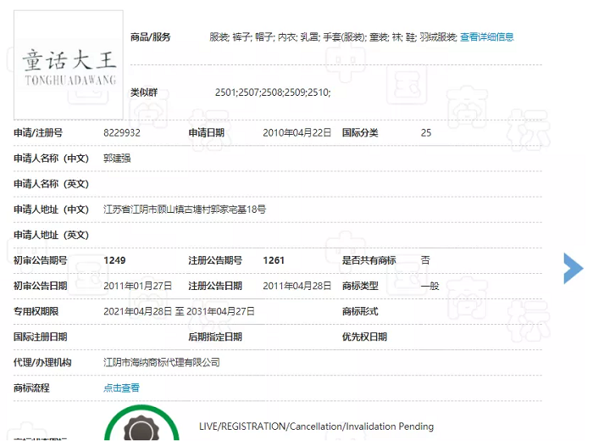Viewport: 593px width, 446px height.
Task: Click the blue next arrow
Action: coord(574,268)
